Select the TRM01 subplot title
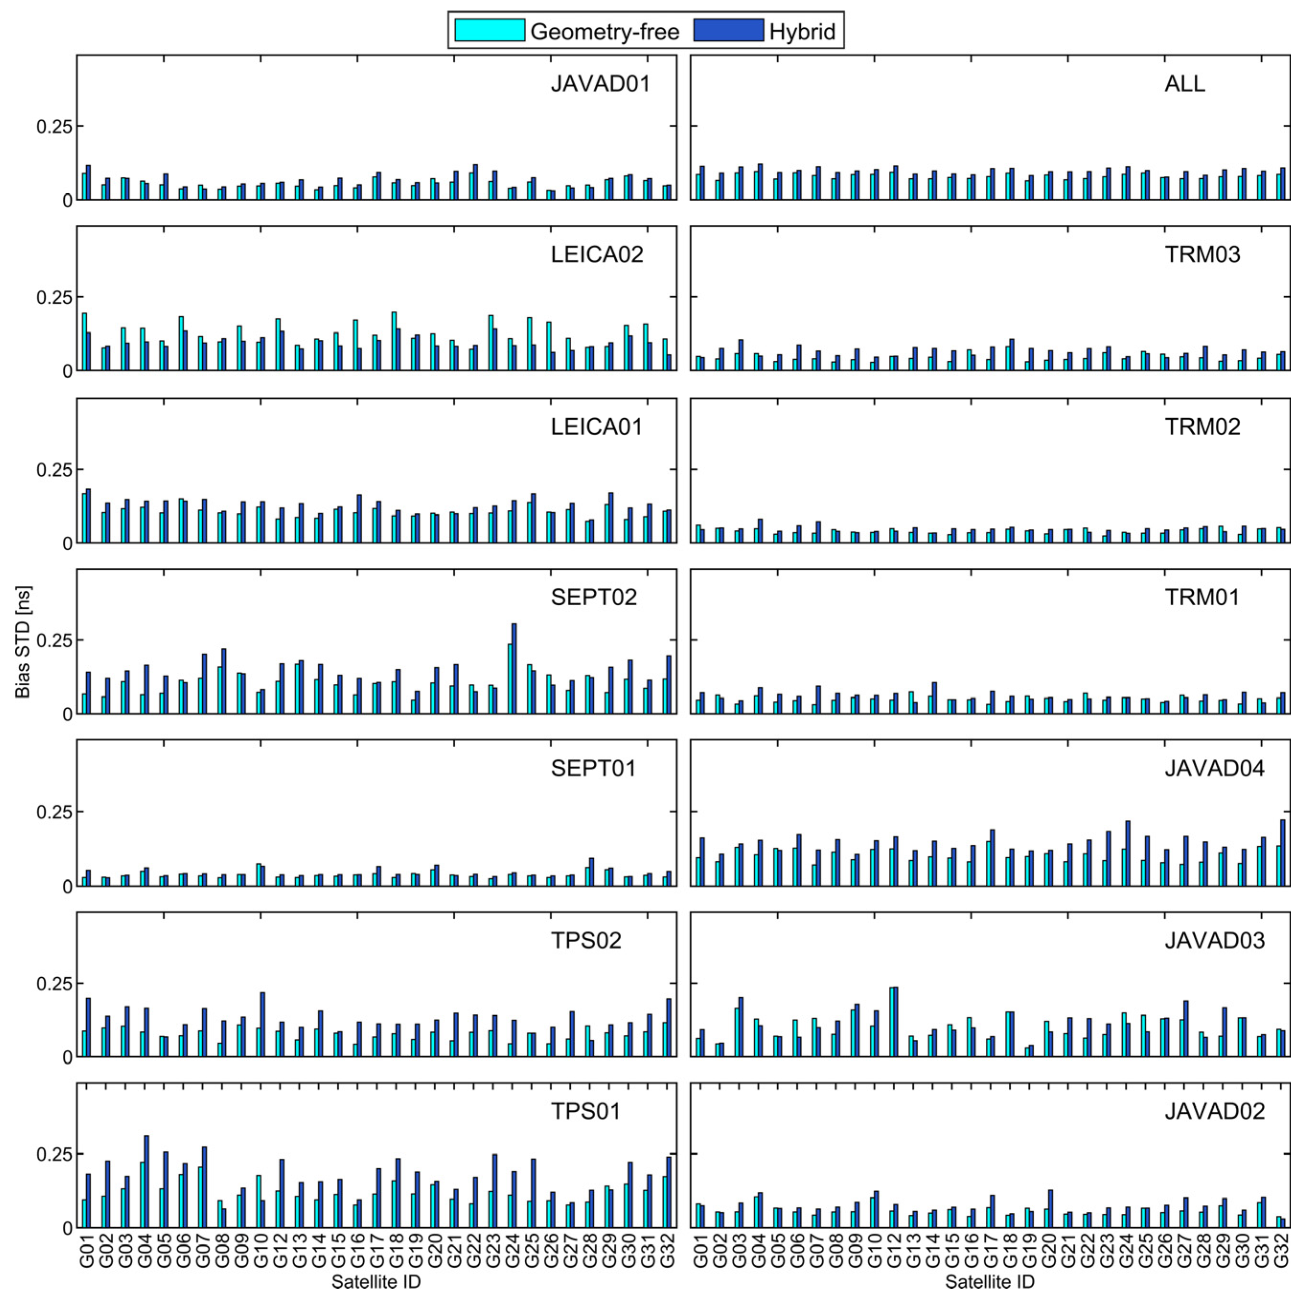Viewport: 1303px width, 1301px height. (1201, 597)
